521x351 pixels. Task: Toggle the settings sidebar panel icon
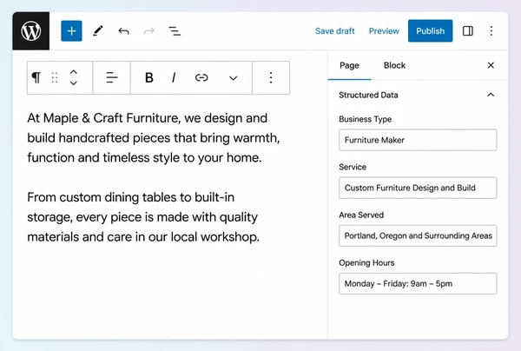click(x=468, y=31)
